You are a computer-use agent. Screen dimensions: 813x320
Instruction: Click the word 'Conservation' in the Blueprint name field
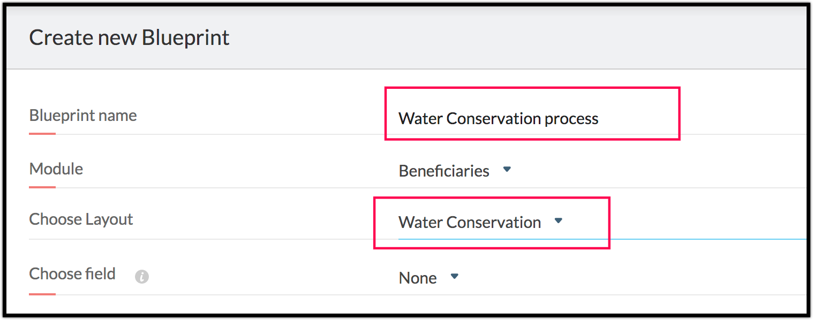coord(493,118)
